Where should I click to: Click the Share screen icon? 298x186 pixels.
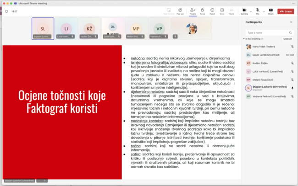point(270,11)
